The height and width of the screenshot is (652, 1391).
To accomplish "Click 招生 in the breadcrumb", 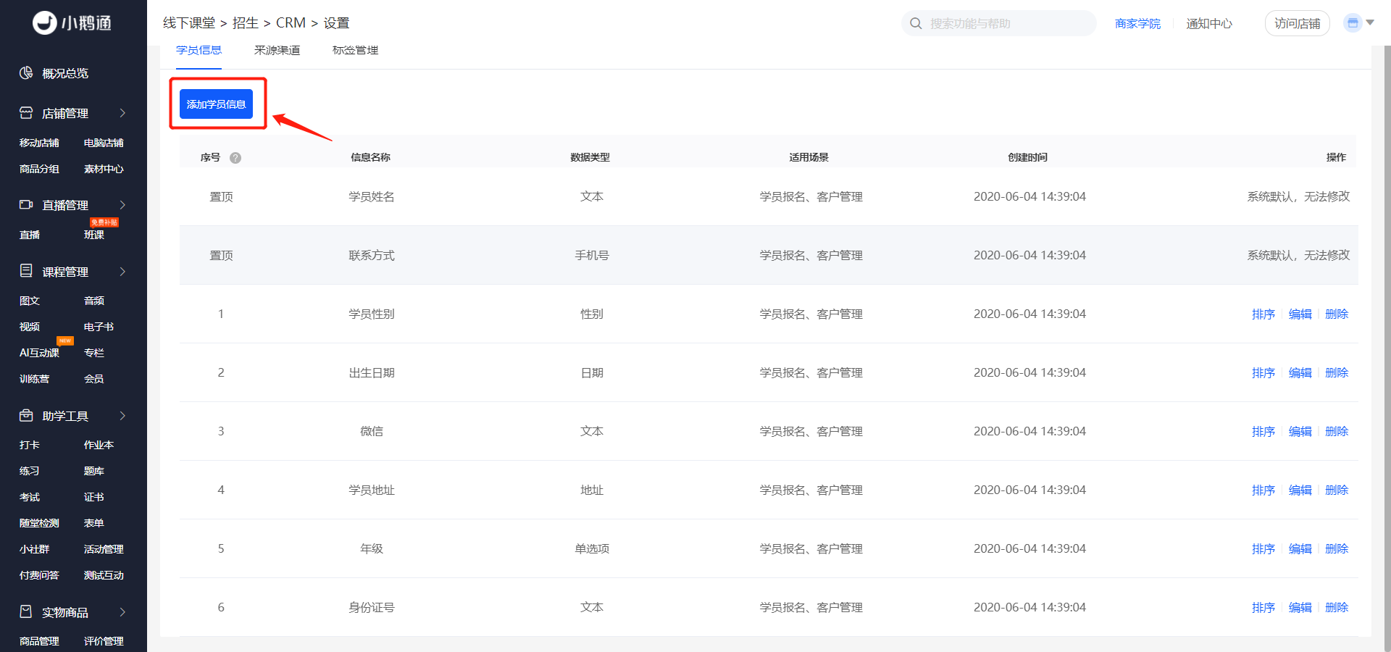I will point(246,22).
